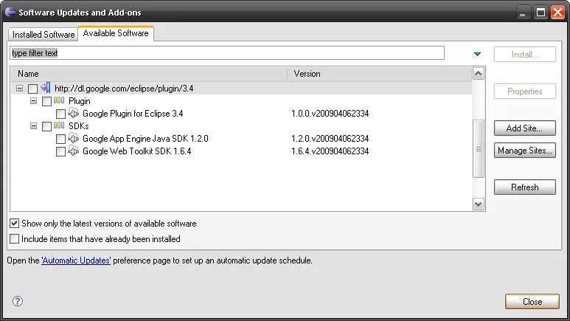Uncheck Show only the latest versions option

pyautogui.click(x=14, y=223)
